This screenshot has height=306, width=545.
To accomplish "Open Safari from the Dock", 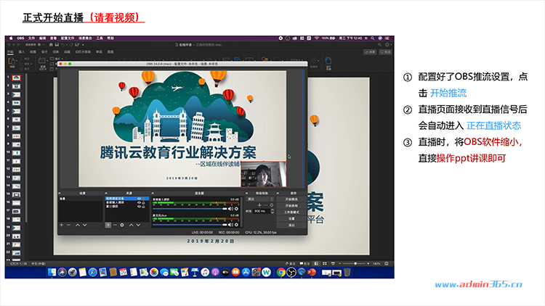I will click(92, 273).
